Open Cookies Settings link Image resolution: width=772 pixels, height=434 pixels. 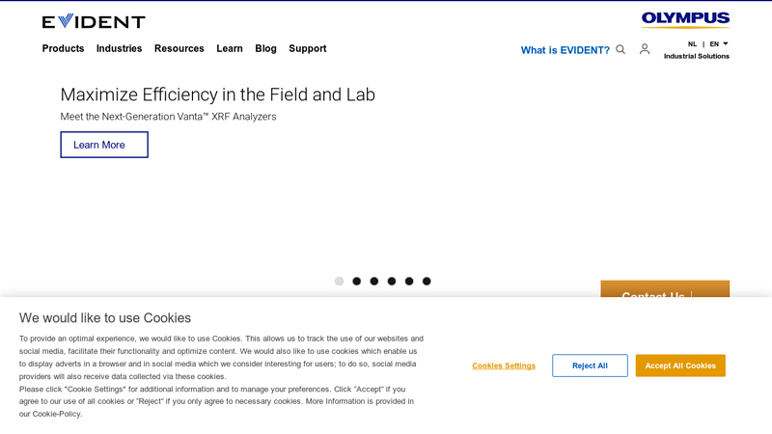coord(504,366)
